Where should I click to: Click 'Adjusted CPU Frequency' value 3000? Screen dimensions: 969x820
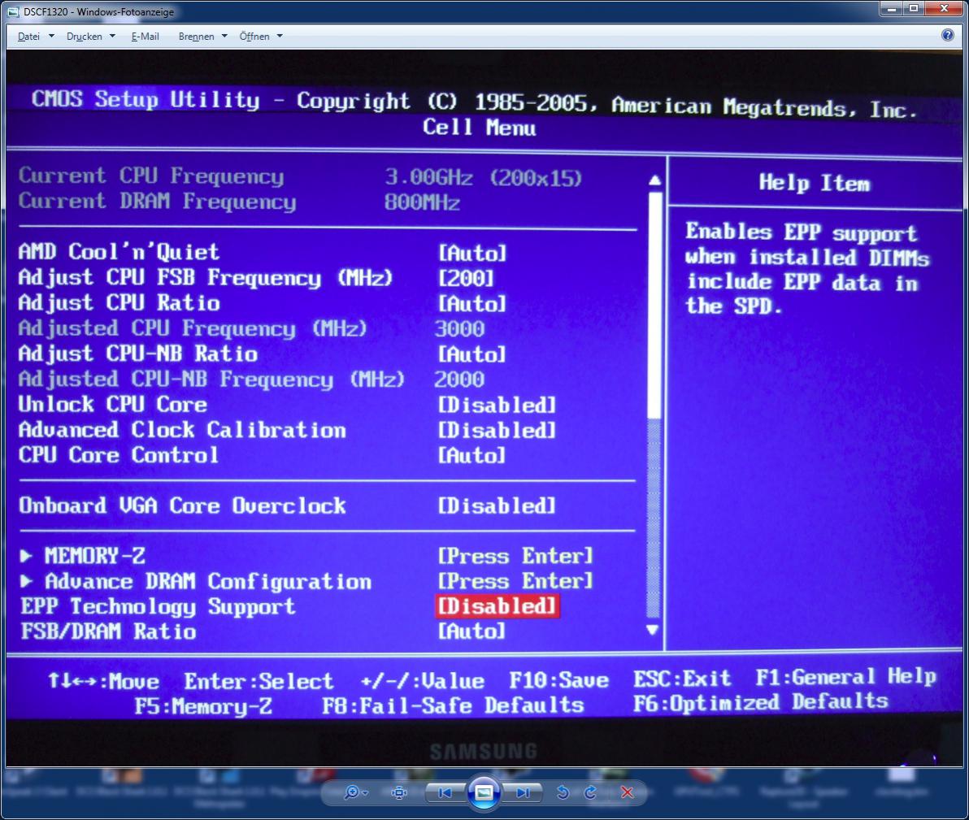[x=459, y=329]
